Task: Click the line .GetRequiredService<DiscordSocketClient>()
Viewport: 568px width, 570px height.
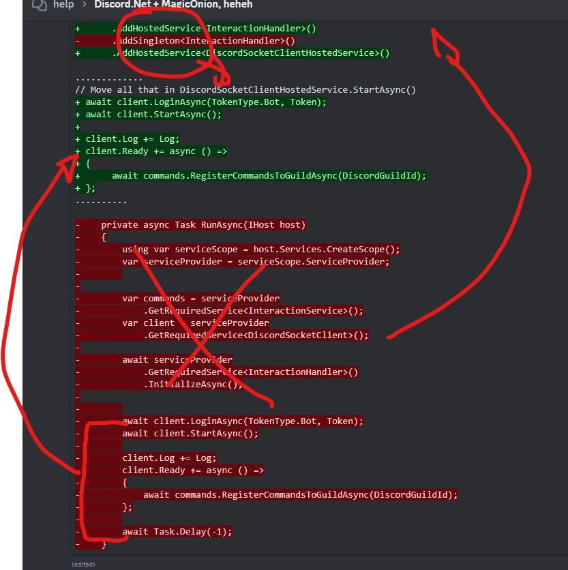Action: (222, 335)
